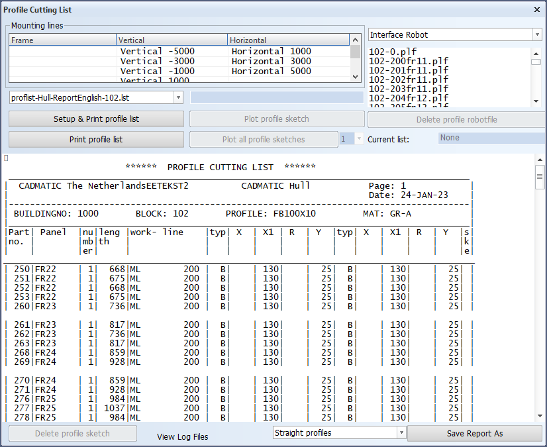Open the Interface Robot dropdown
This screenshot has width=547, height=447.
click(x=536, y=34)
